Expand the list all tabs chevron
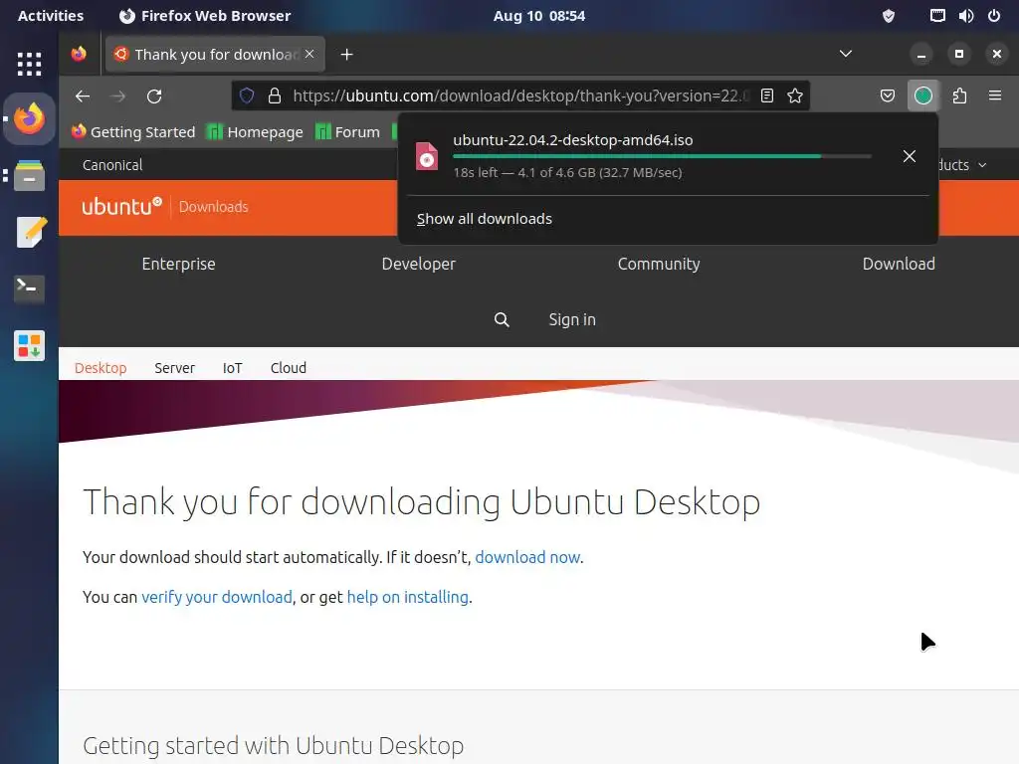 pyautogui.click(x=846, y=54)
